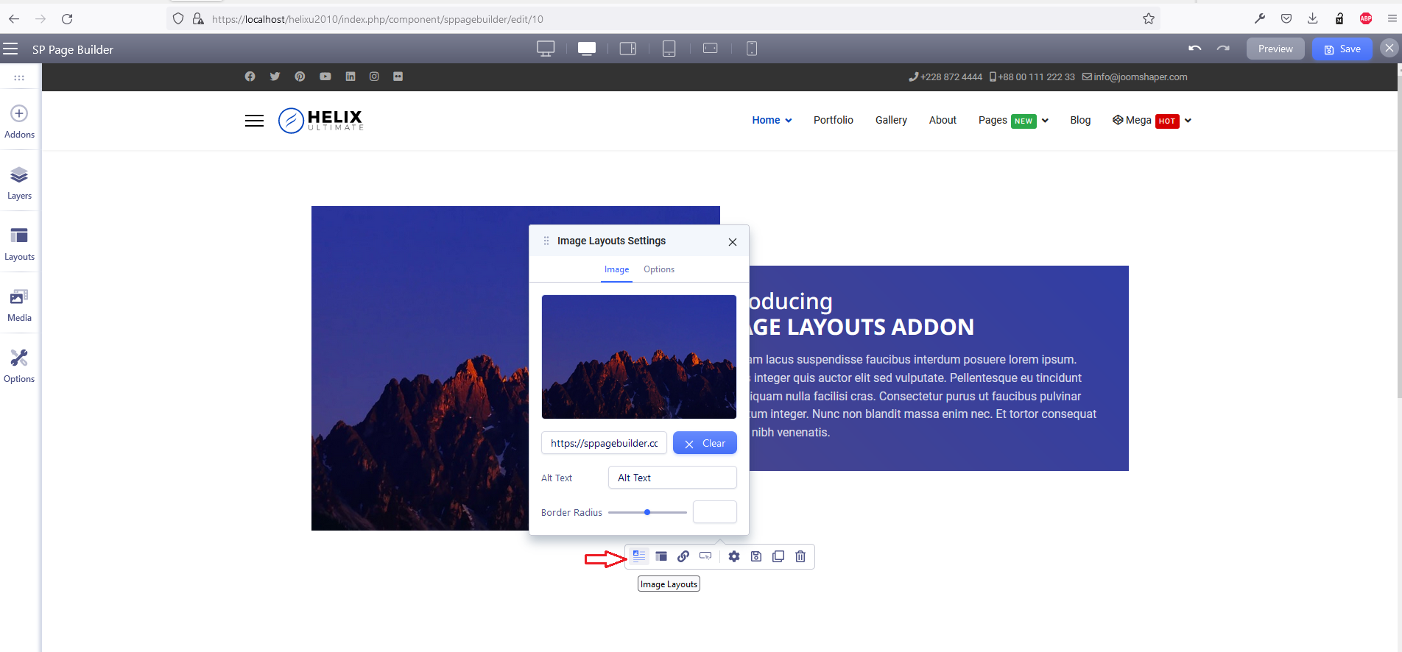
Task: Click the undo arrow in top bar
Action: (1194, 49)
